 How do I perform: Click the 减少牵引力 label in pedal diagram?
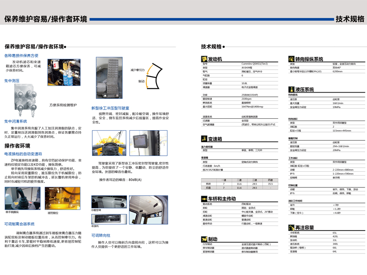click(137, 70)
